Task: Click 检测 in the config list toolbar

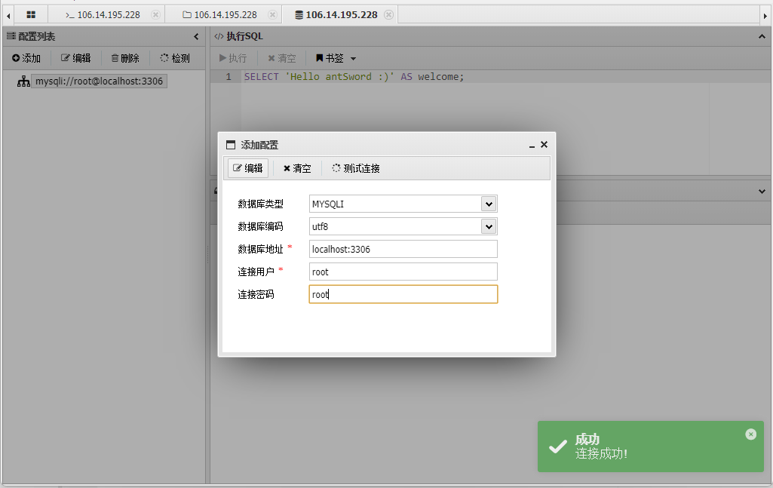Action: click(x=175, y=58)
